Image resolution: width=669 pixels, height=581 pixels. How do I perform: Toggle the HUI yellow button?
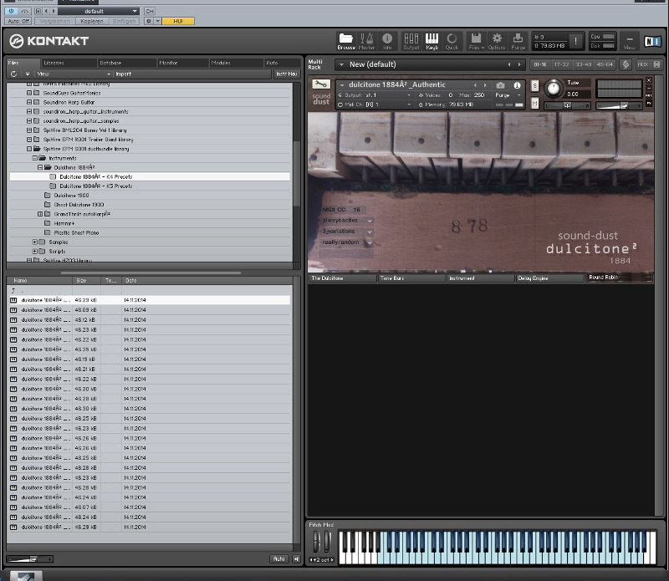[x=178, y=21]
